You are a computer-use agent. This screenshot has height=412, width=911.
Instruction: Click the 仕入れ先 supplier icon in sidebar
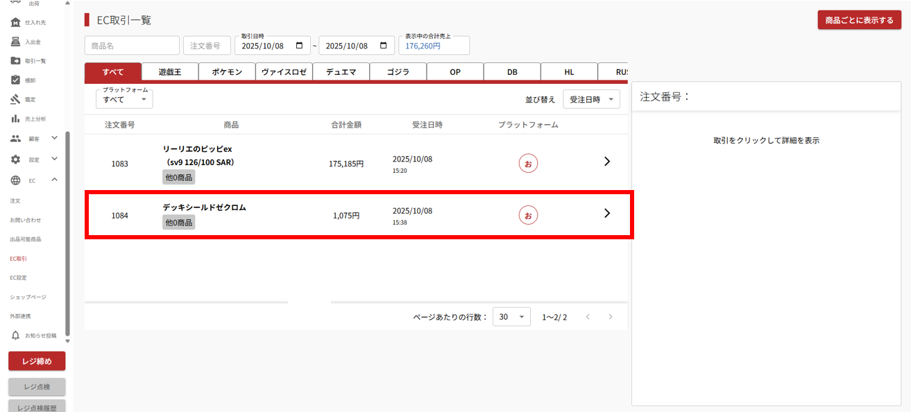pyautogui.click(x=15, y=22)
